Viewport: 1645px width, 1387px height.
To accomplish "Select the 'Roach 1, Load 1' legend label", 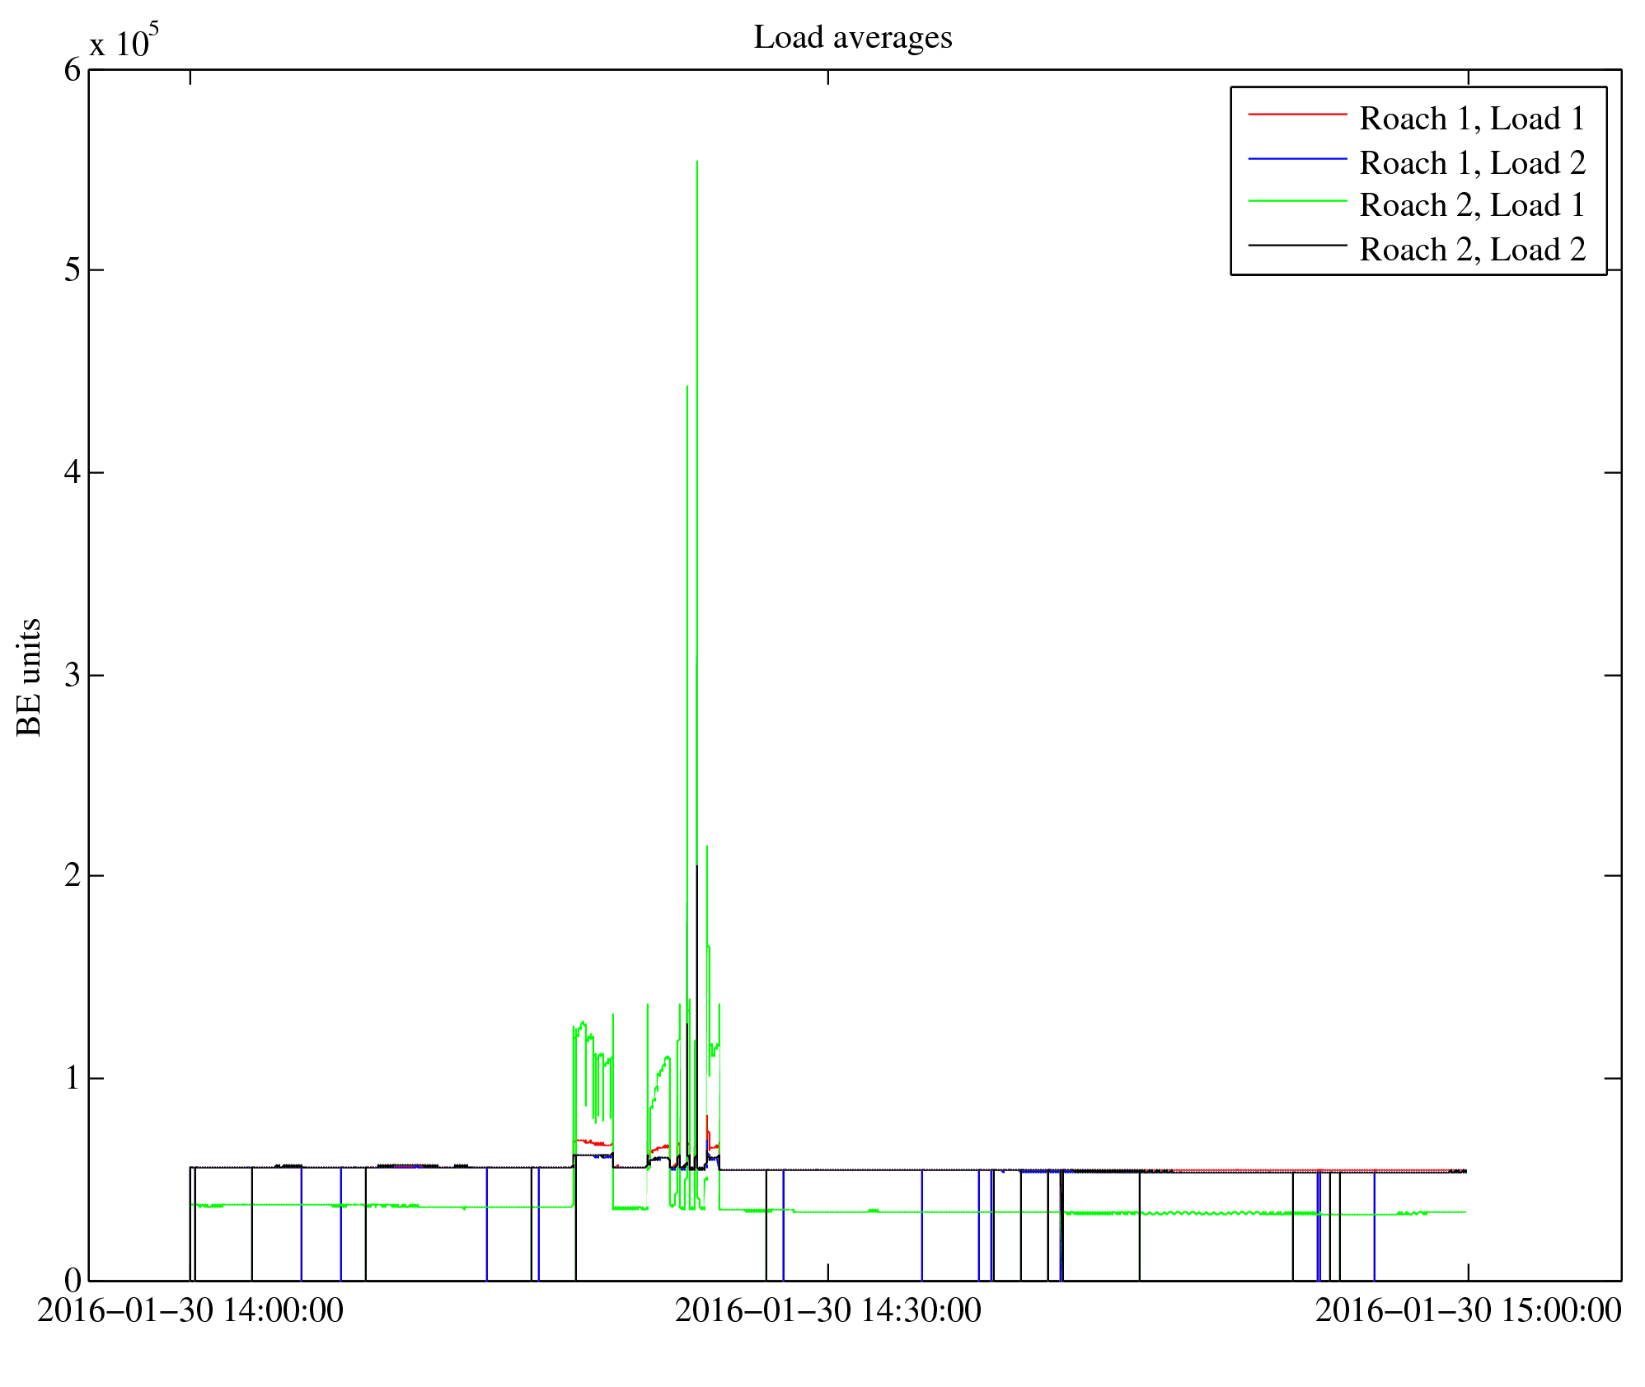I will click(1472, 119).
